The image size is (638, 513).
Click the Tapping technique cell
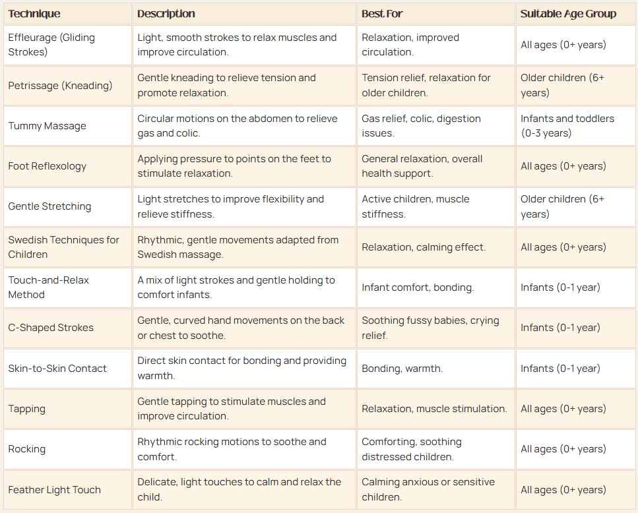(x=27, y=409)
